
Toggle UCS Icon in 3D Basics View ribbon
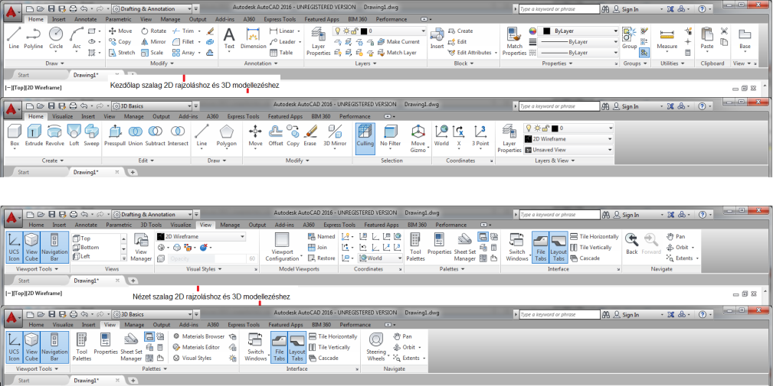tap(14, 347)
